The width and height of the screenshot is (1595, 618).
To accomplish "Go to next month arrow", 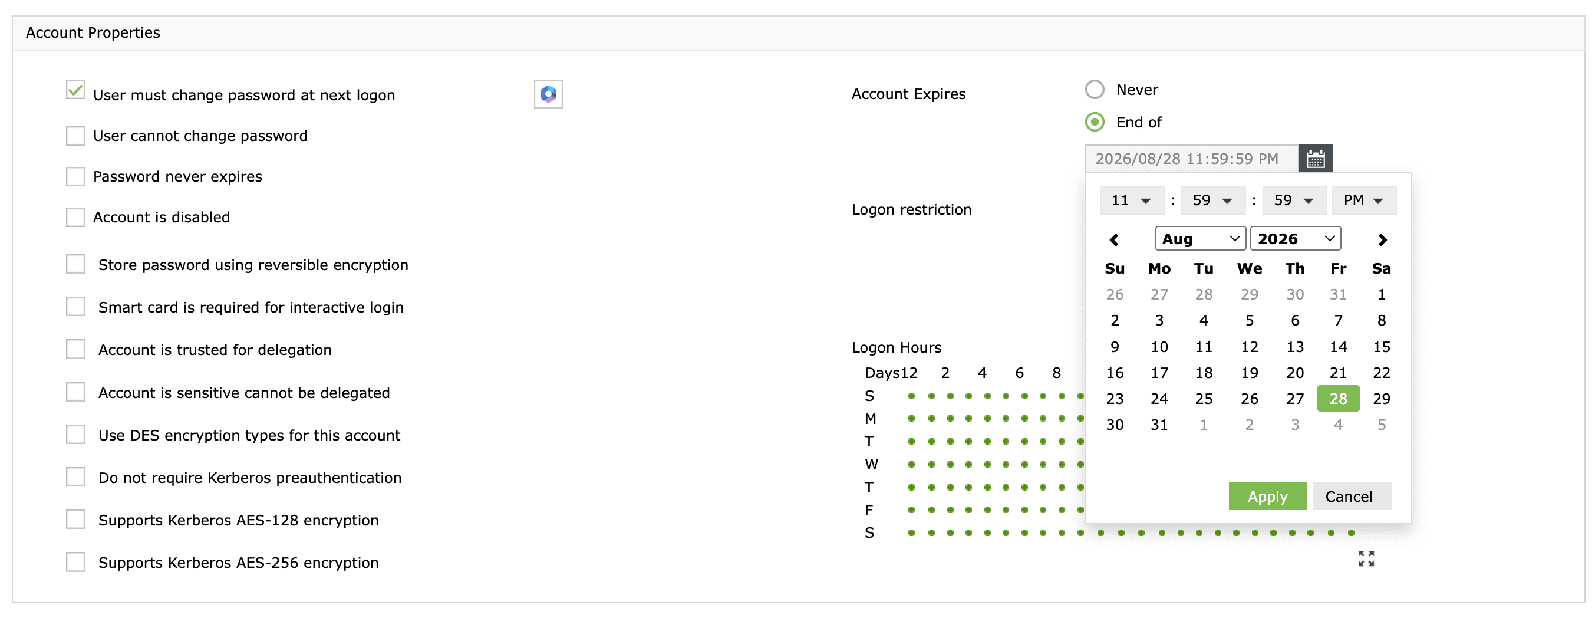I will [x=1382, y=239].
